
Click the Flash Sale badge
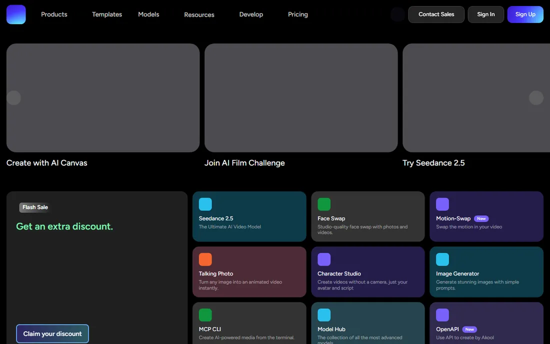[x=35, y=207]
